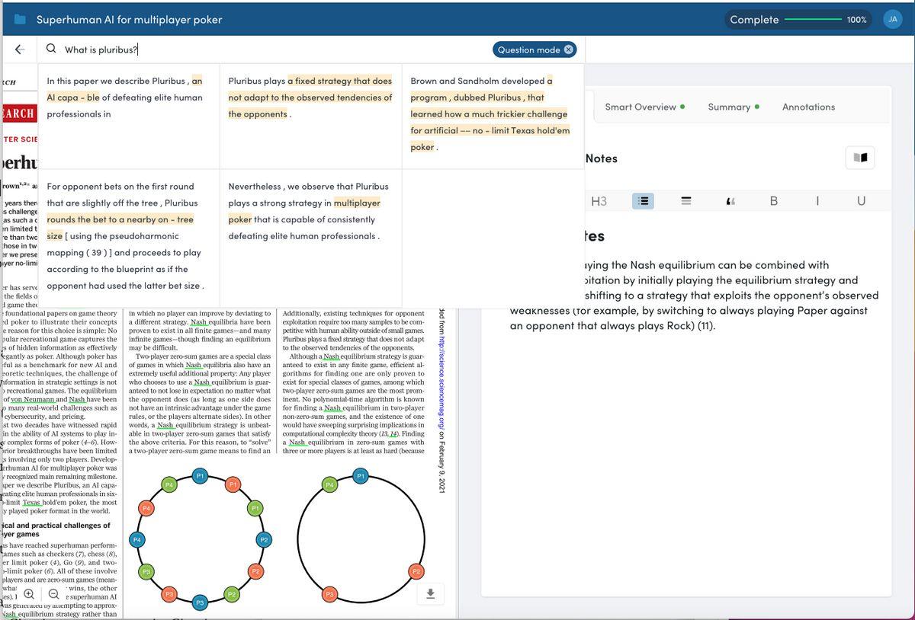Click the Notes heading

(602, 158)
